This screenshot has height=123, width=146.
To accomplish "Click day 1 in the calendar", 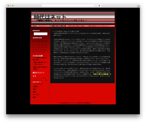I will [39, 43].
